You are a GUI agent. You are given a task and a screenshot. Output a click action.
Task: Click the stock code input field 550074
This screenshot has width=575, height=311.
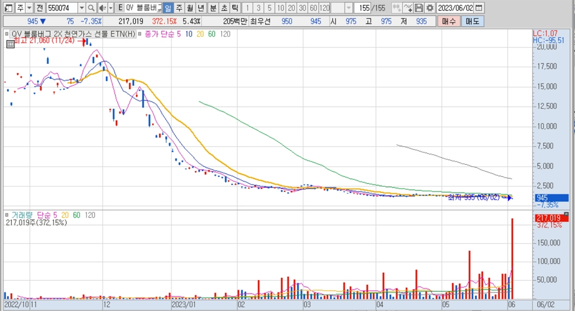click(x=61, y=8)
